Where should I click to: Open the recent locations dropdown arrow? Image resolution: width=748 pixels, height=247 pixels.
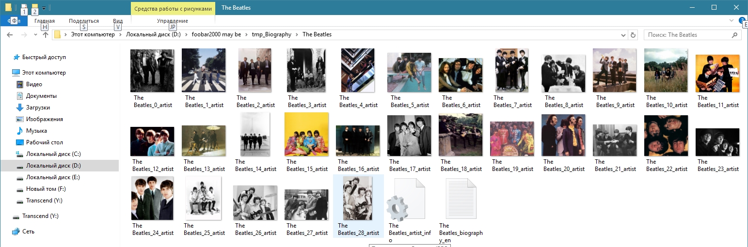(x=35, y=35)
